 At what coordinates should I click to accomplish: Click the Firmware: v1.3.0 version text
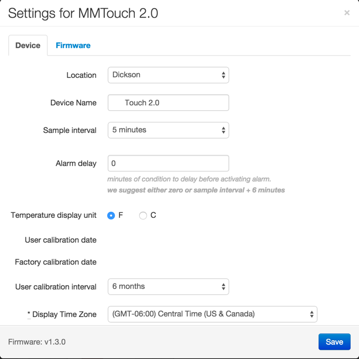37,342
